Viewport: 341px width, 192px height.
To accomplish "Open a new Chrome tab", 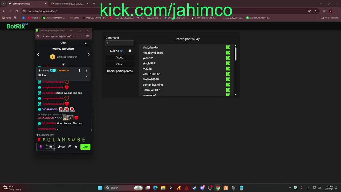I will click(94, 3).
